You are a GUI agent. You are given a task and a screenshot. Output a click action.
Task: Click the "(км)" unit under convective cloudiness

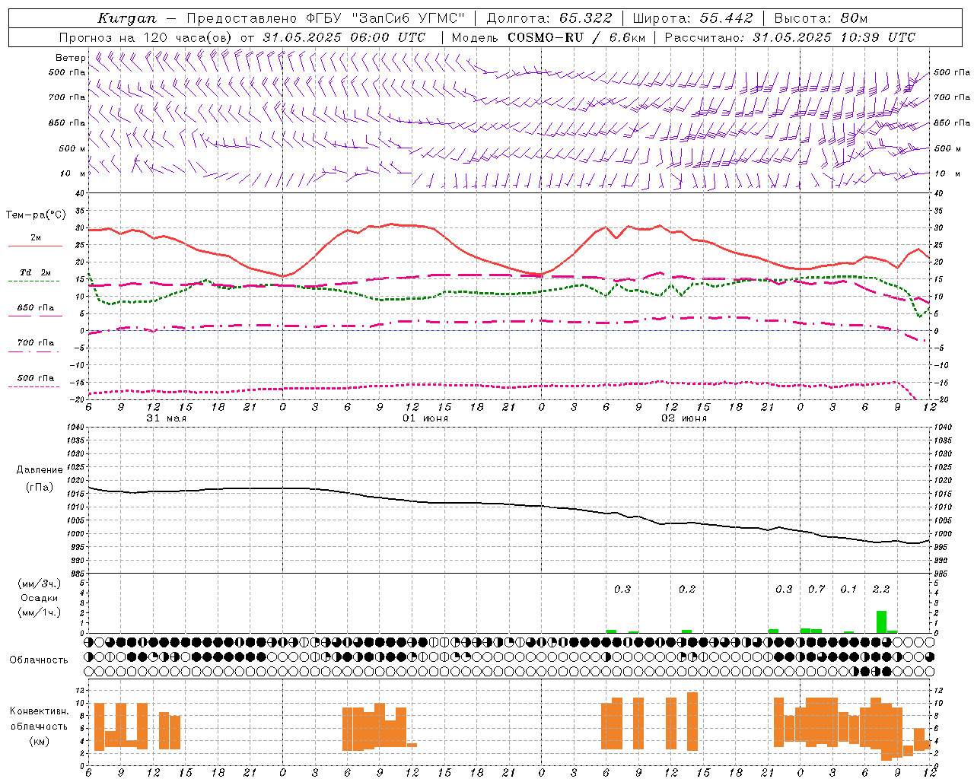tap(40, 741)
